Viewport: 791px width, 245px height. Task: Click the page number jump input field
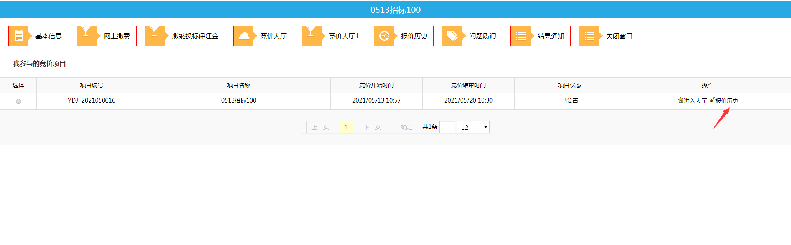tap(447, 127)
